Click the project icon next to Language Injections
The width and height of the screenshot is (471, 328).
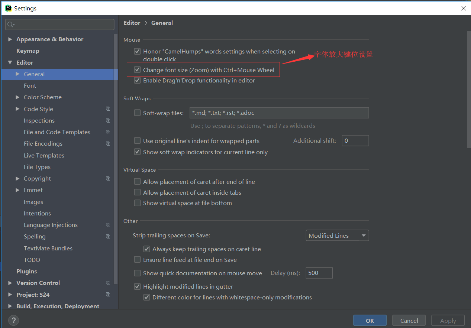point(108,225)
